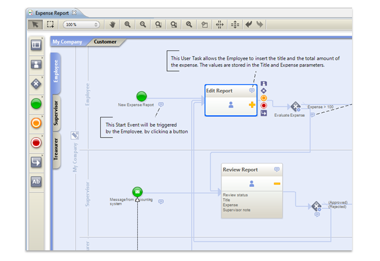Screen dimensions: 380x261
Task: Click user icon inside Review Report task
Action: [252, 184]
